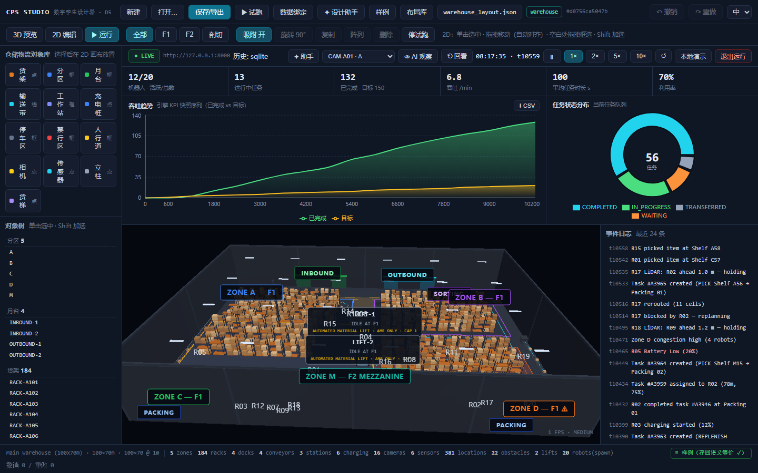Click the red 退出运行 button
Screen dimensions: 758x473
click(733, 56)
